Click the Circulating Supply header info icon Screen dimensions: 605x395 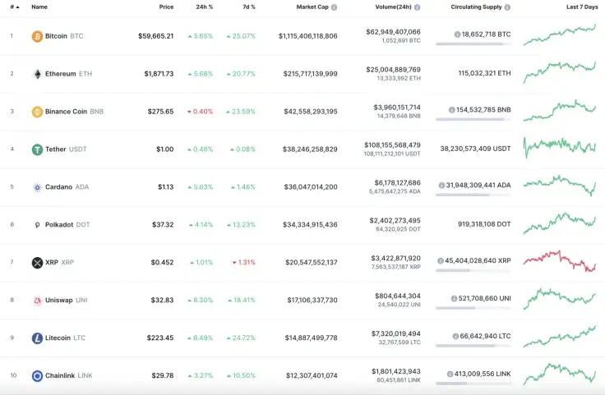click(x=508, y=7)
